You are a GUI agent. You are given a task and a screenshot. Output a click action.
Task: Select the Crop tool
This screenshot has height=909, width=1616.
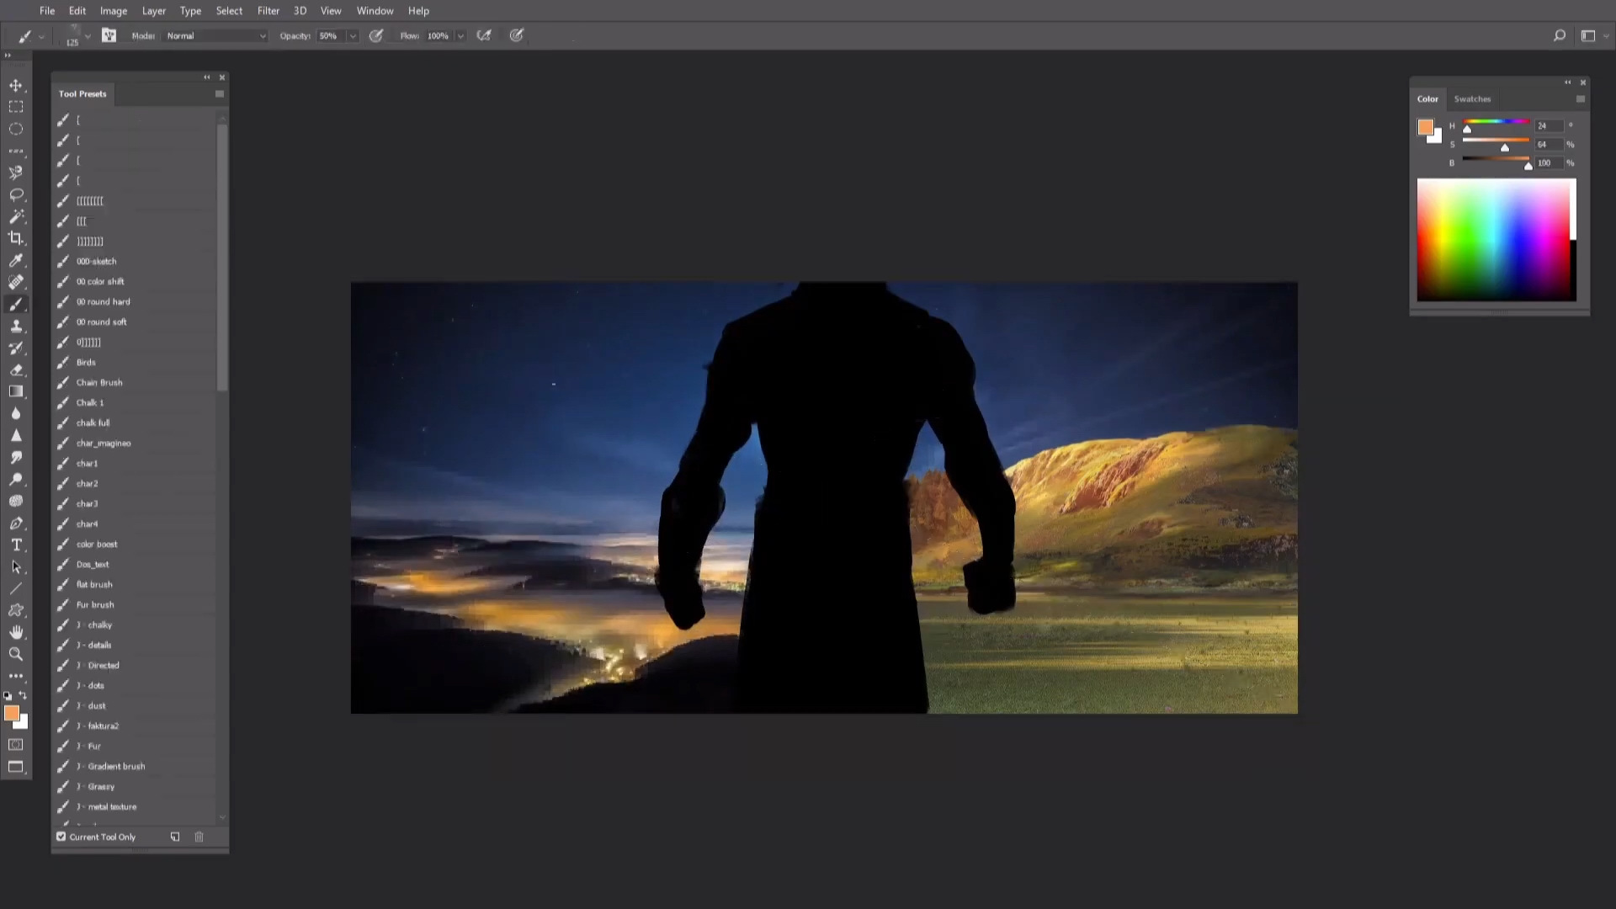point(16,238)
